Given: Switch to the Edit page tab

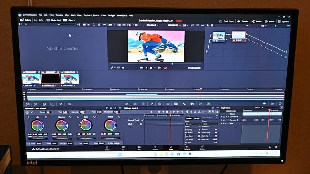Looking at the screenshot, I should pyautogui.click(x=139, y=148).
